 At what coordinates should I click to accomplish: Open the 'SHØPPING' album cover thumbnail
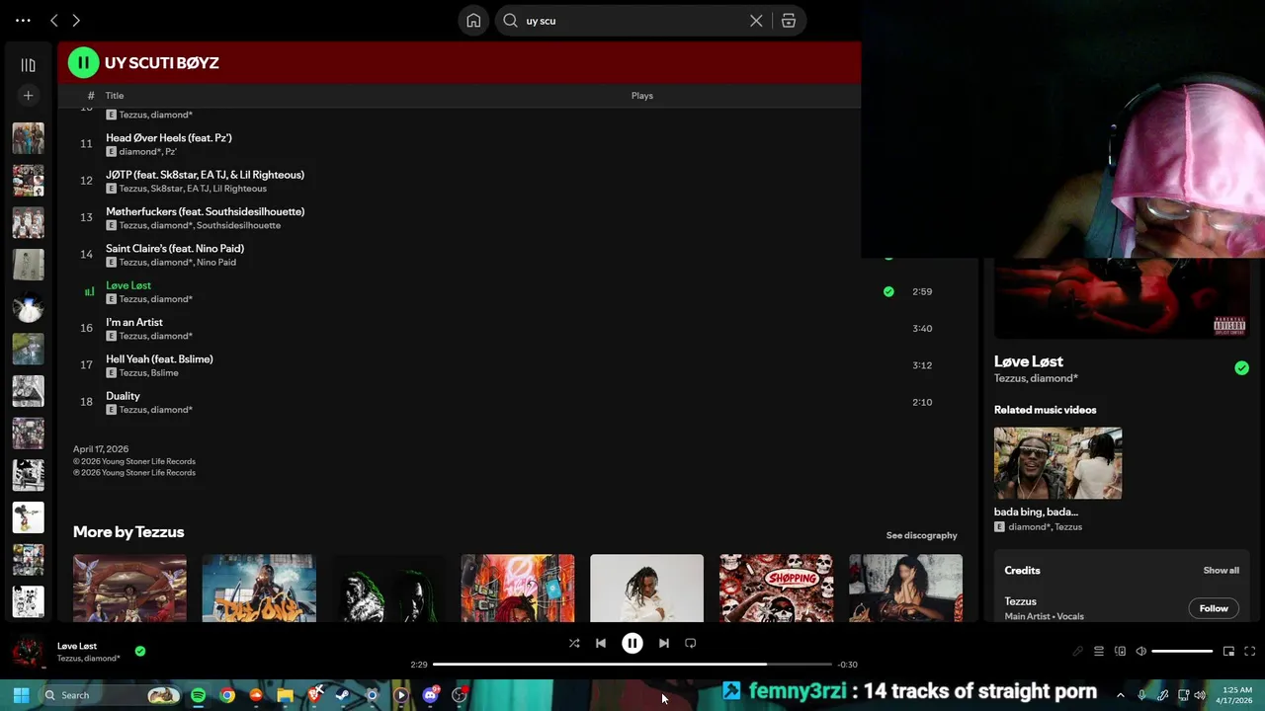pos(776,589)
